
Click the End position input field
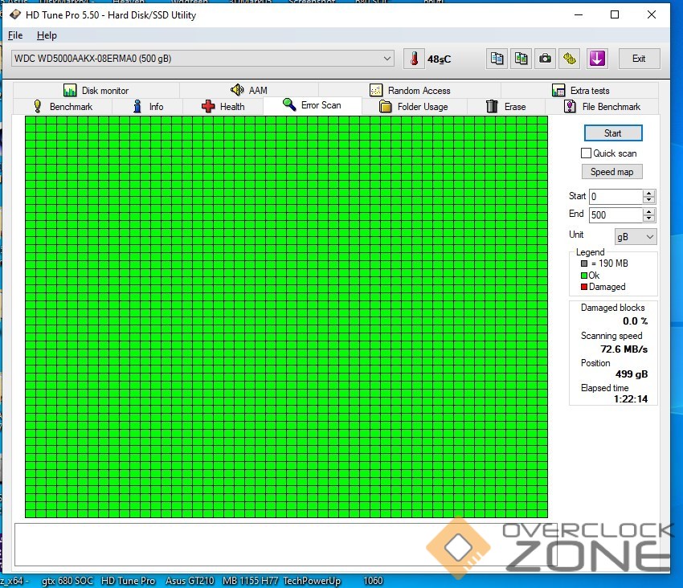point(616,214)
